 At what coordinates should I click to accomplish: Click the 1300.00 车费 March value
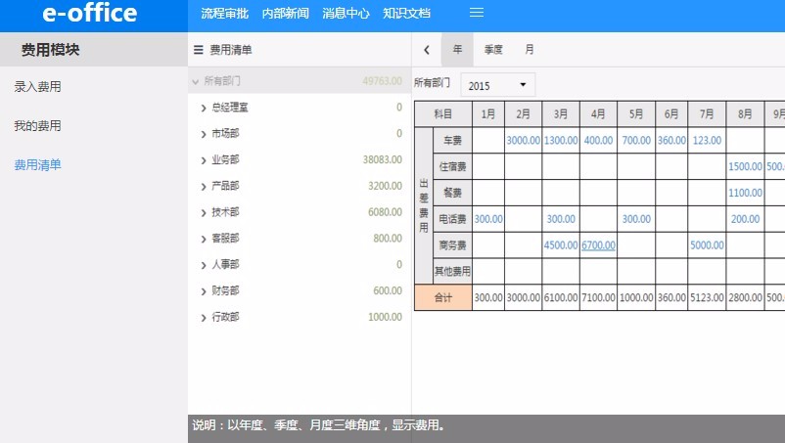(561, 141)
